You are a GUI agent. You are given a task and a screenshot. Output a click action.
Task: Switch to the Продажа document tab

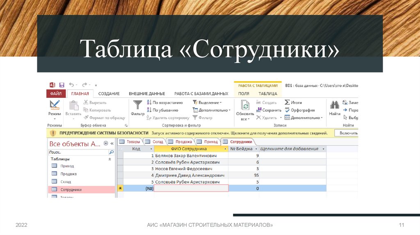[180, 142]
